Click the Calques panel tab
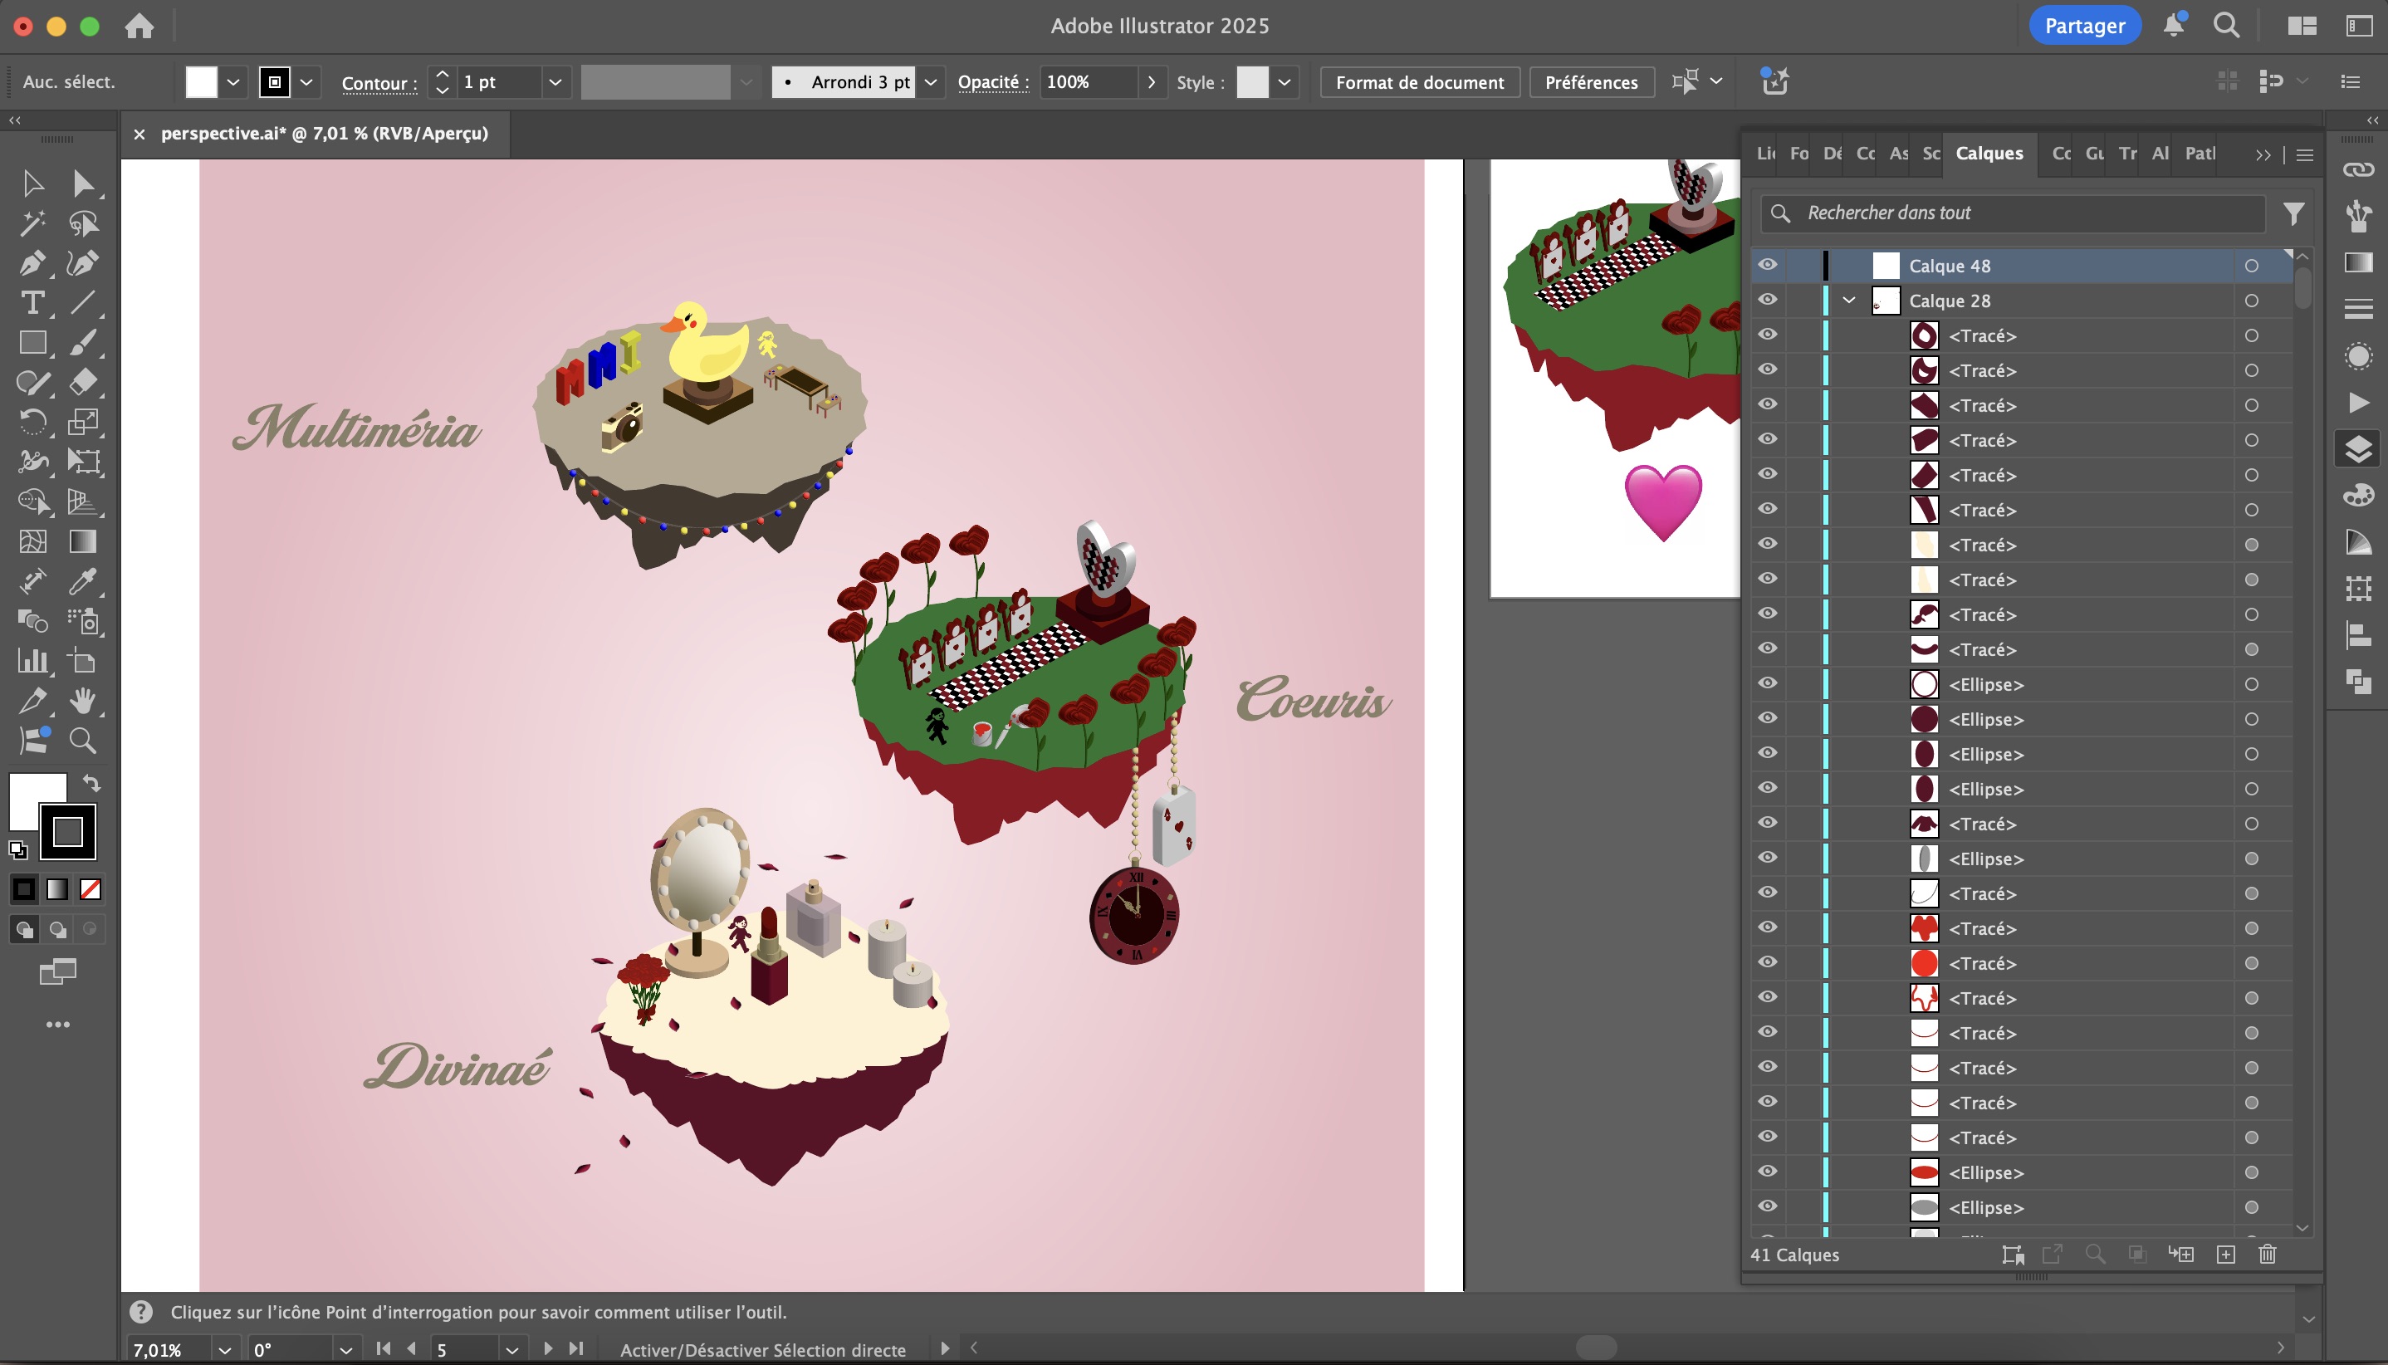 (x=1989, y=153)
